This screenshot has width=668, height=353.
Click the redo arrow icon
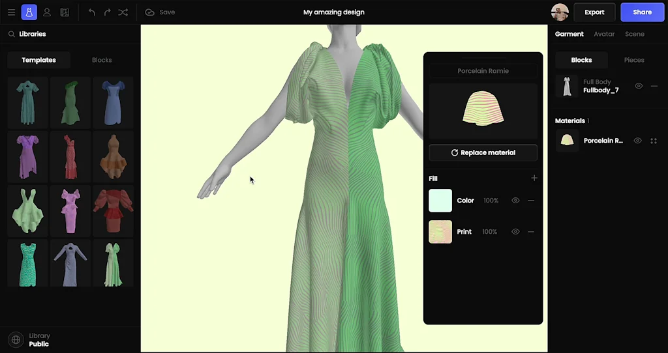[x=108, y=12]
